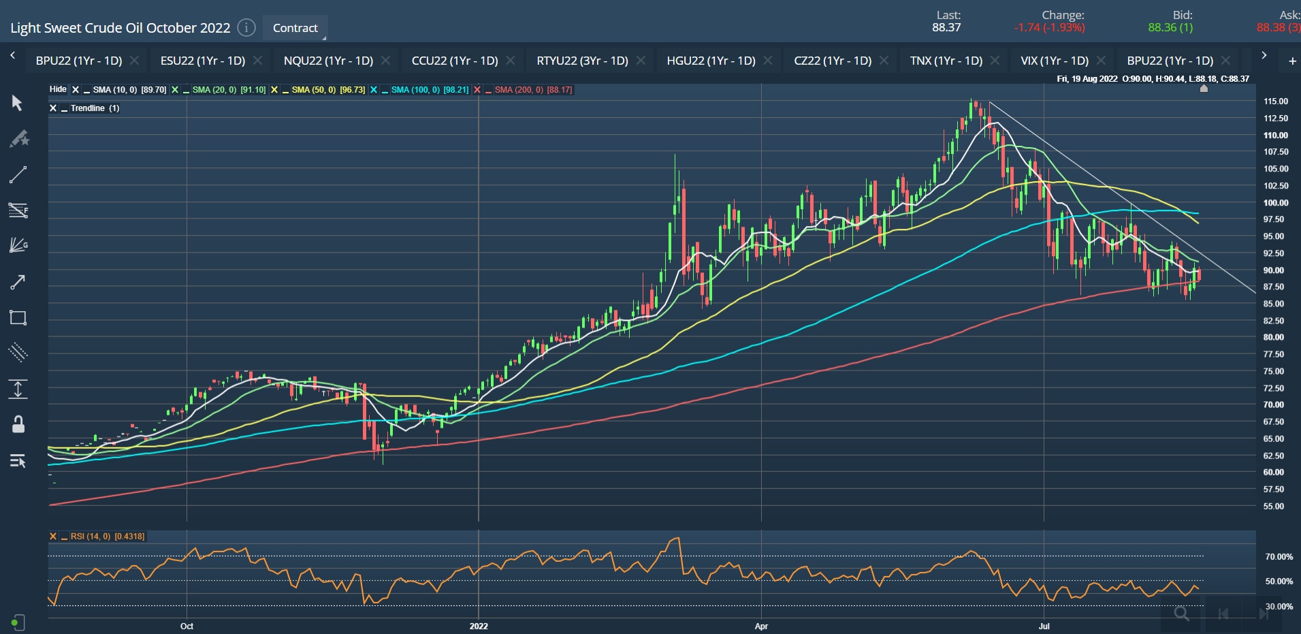Click the chart zoom magnifier icon
This screenshot has width=1301, height=634.
(1182, 614)
